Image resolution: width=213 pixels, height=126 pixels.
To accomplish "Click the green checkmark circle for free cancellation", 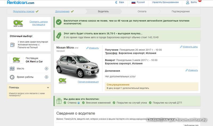I will click(59, 22).
